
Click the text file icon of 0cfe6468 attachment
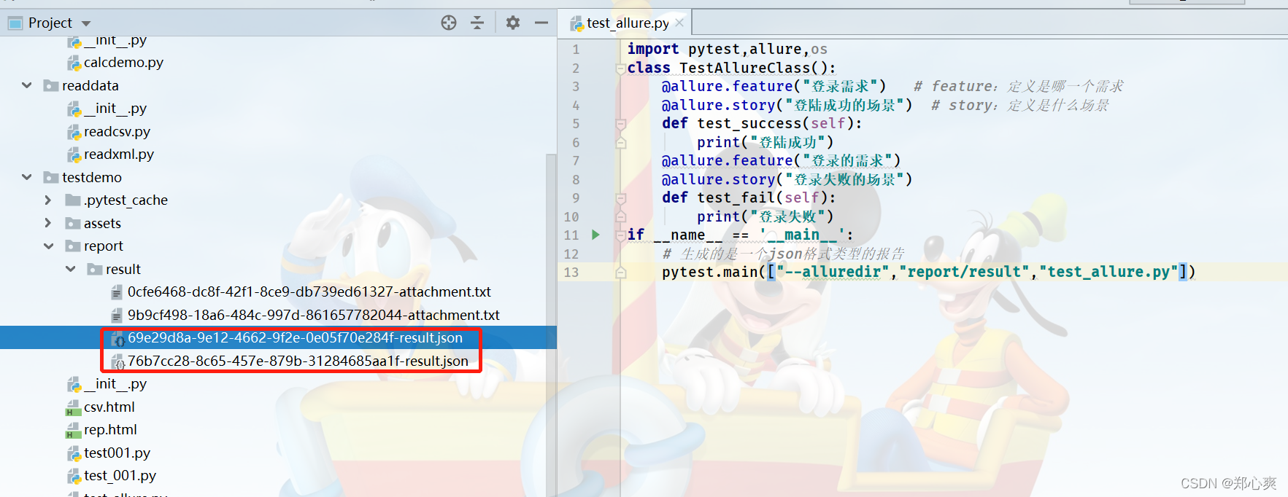pyautogui.click(x=117, y=292)
